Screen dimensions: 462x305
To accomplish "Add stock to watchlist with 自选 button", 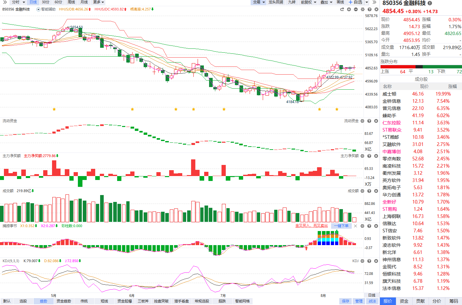I will 355,2.
